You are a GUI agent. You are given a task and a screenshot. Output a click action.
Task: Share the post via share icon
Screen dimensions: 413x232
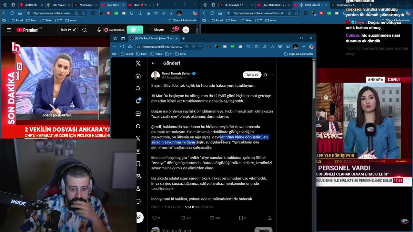click(x=270, y=218)
